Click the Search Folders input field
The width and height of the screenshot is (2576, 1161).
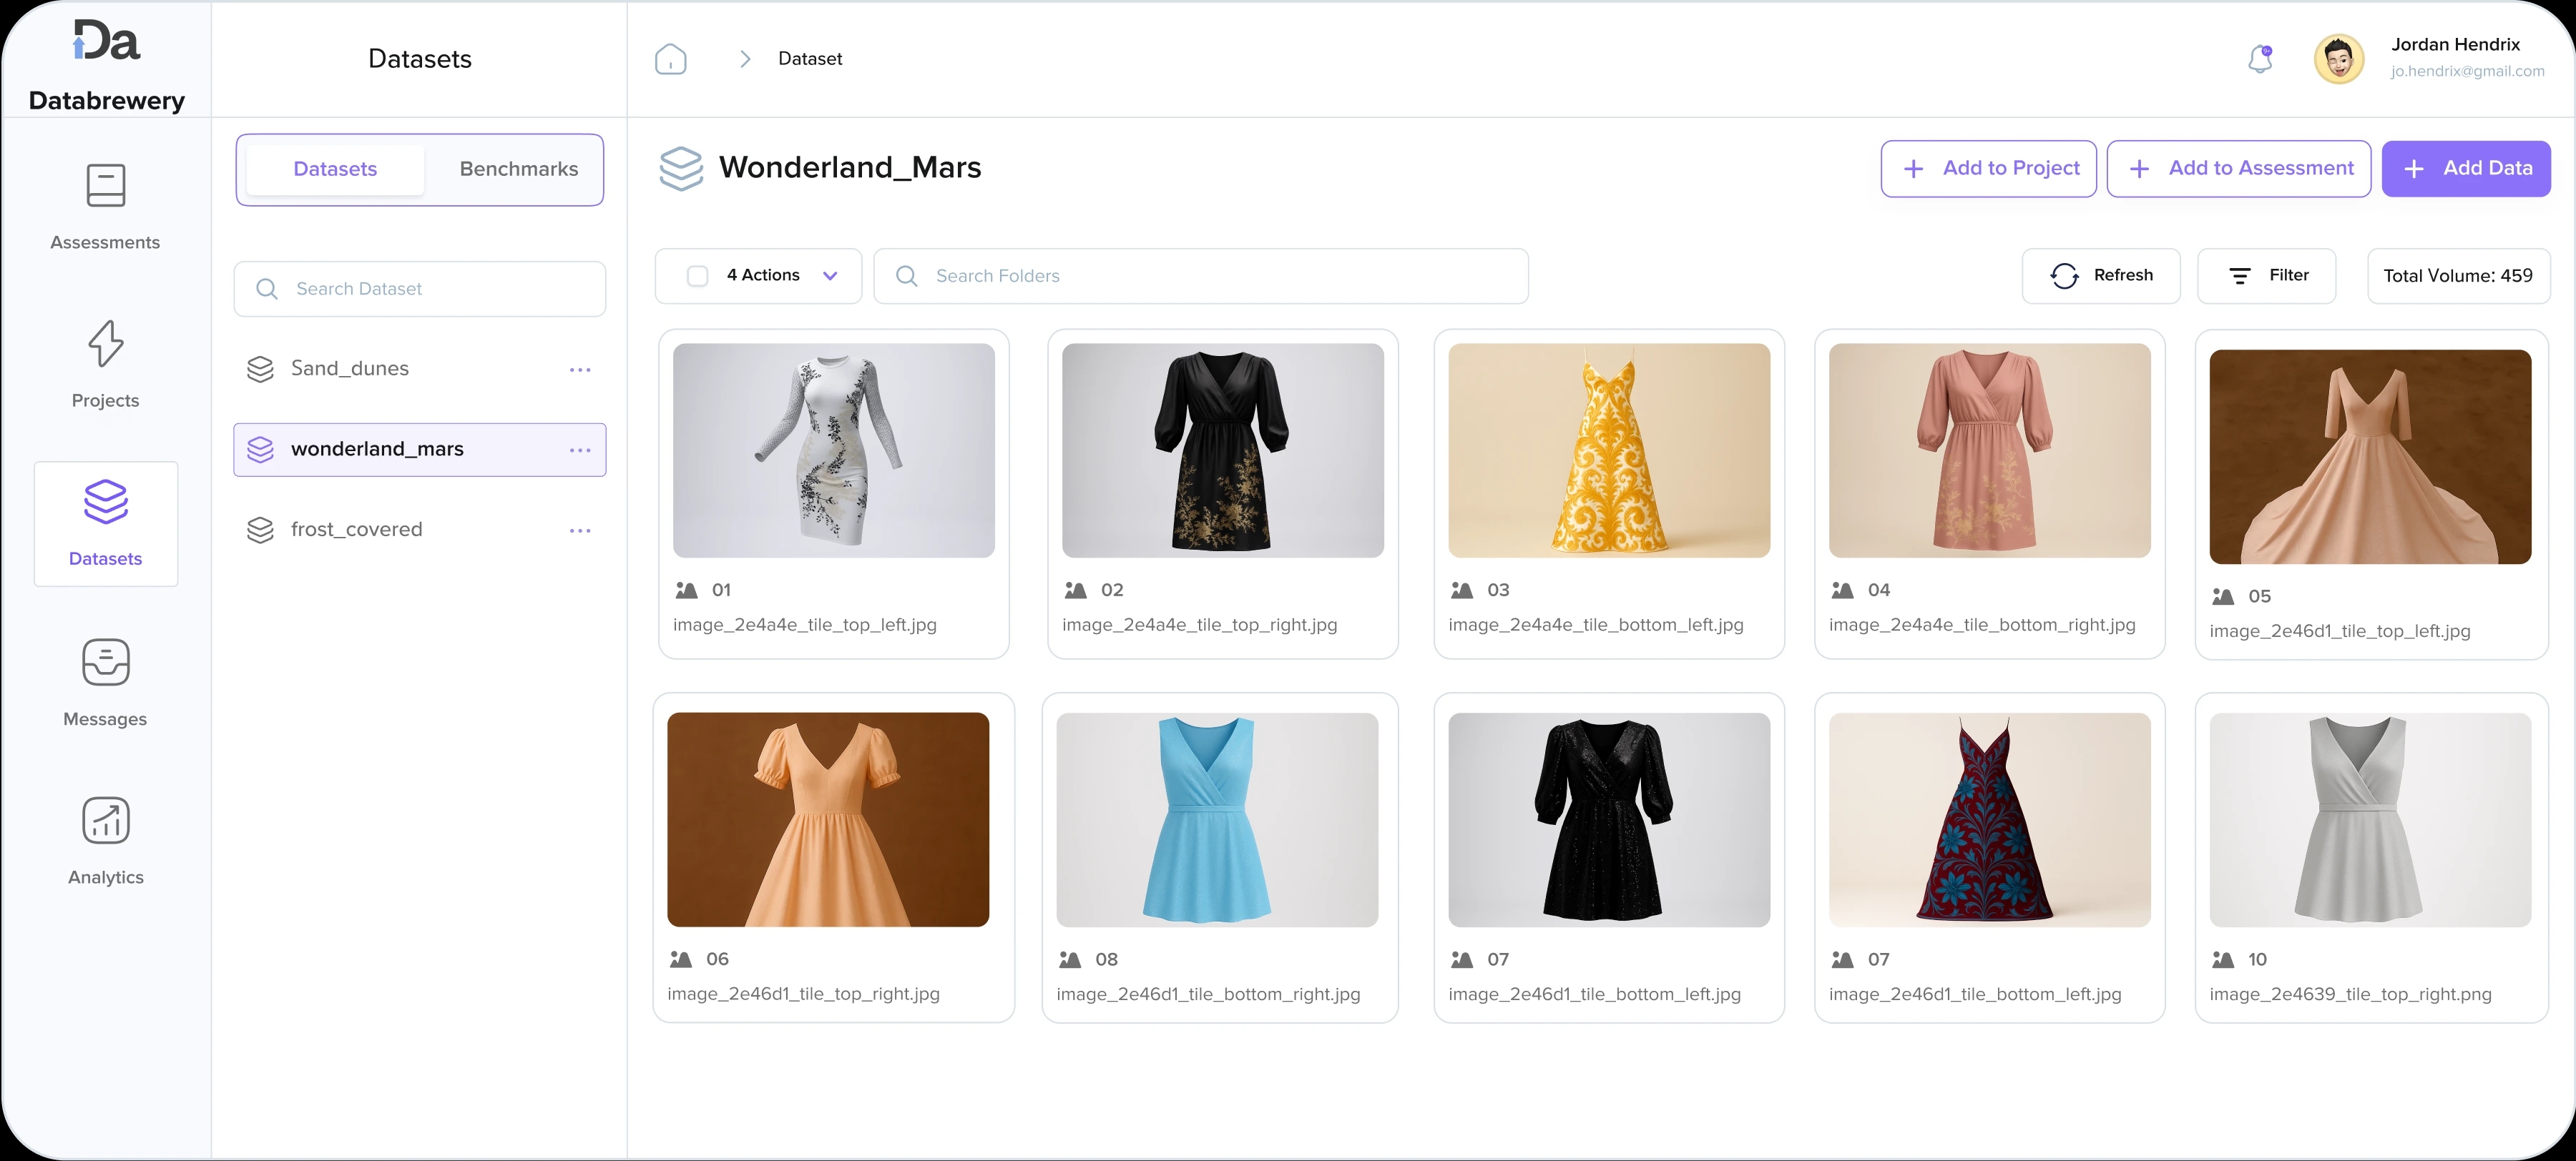(x=1200, y=276)
